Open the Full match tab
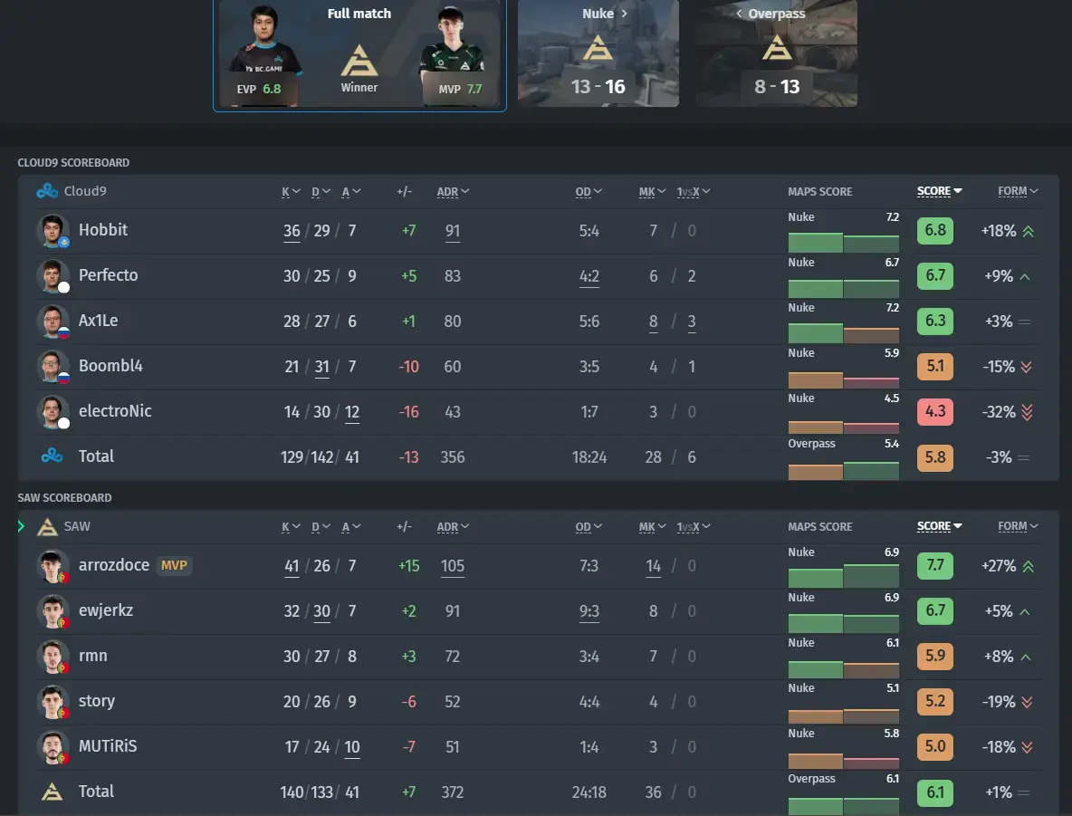 click(359, 54)
